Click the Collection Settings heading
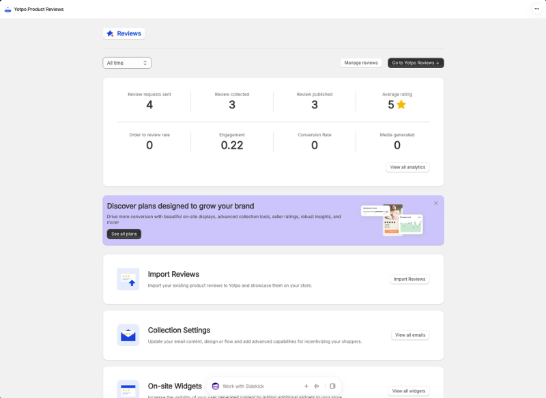The width and height of the screenshot is (546, 398). click(x=179, y=331)
